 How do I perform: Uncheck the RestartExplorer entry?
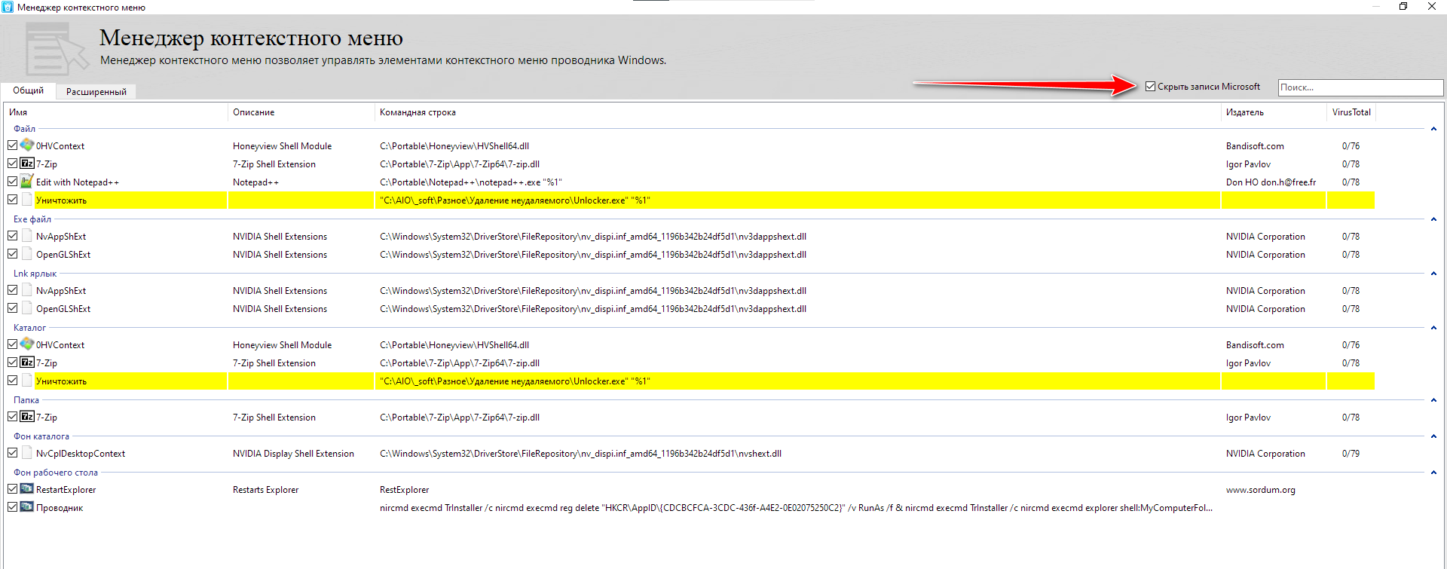[x=12, y=489]
